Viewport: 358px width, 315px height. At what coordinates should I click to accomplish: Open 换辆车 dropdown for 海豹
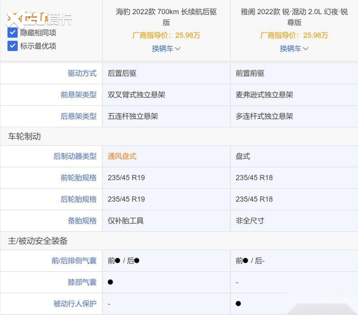tap(166, 49)
